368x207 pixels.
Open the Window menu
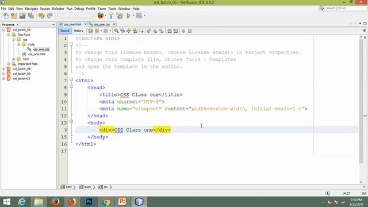124,9
